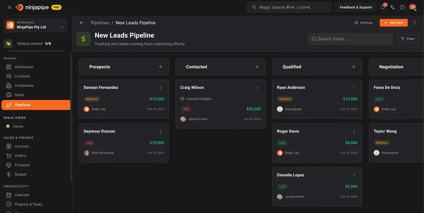Switch to Pipelines breadcrumb link
This screenshot has width=424, height=213.
click(x=100, y=22)
